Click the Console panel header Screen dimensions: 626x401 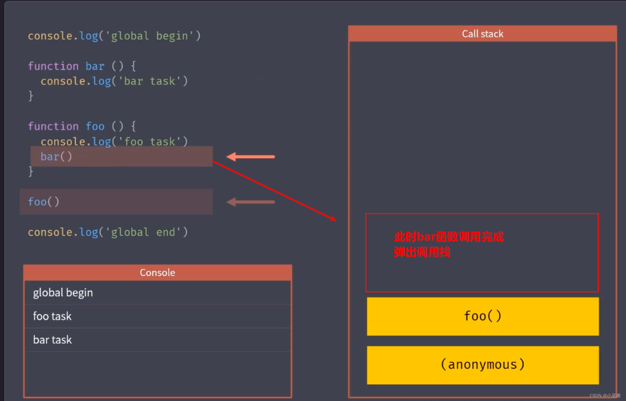(157, 273)
